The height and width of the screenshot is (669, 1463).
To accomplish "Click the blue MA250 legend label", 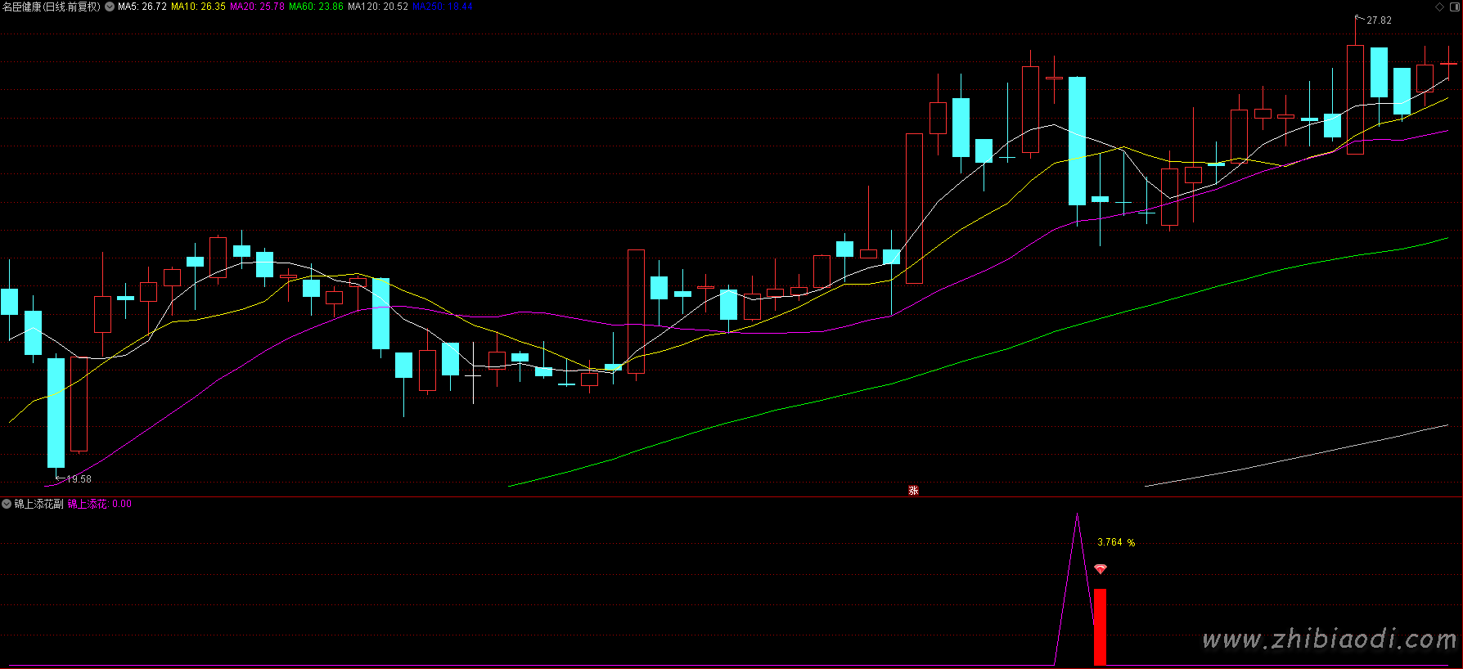I will pos(442,7).
